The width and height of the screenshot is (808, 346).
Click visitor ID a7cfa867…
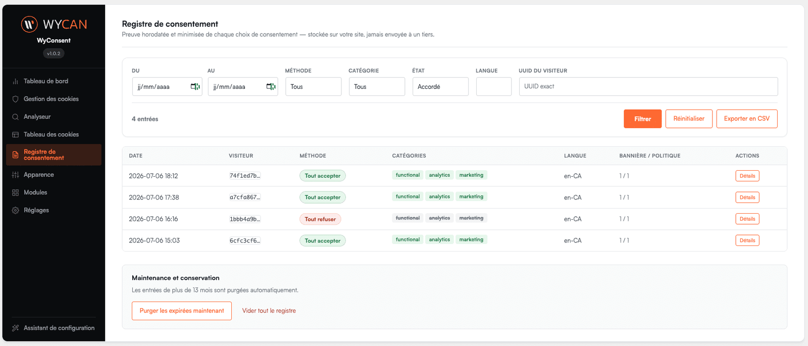click(245, 197)
